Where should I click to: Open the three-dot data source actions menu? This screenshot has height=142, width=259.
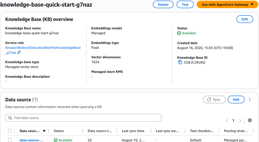[x=250, y=99]
